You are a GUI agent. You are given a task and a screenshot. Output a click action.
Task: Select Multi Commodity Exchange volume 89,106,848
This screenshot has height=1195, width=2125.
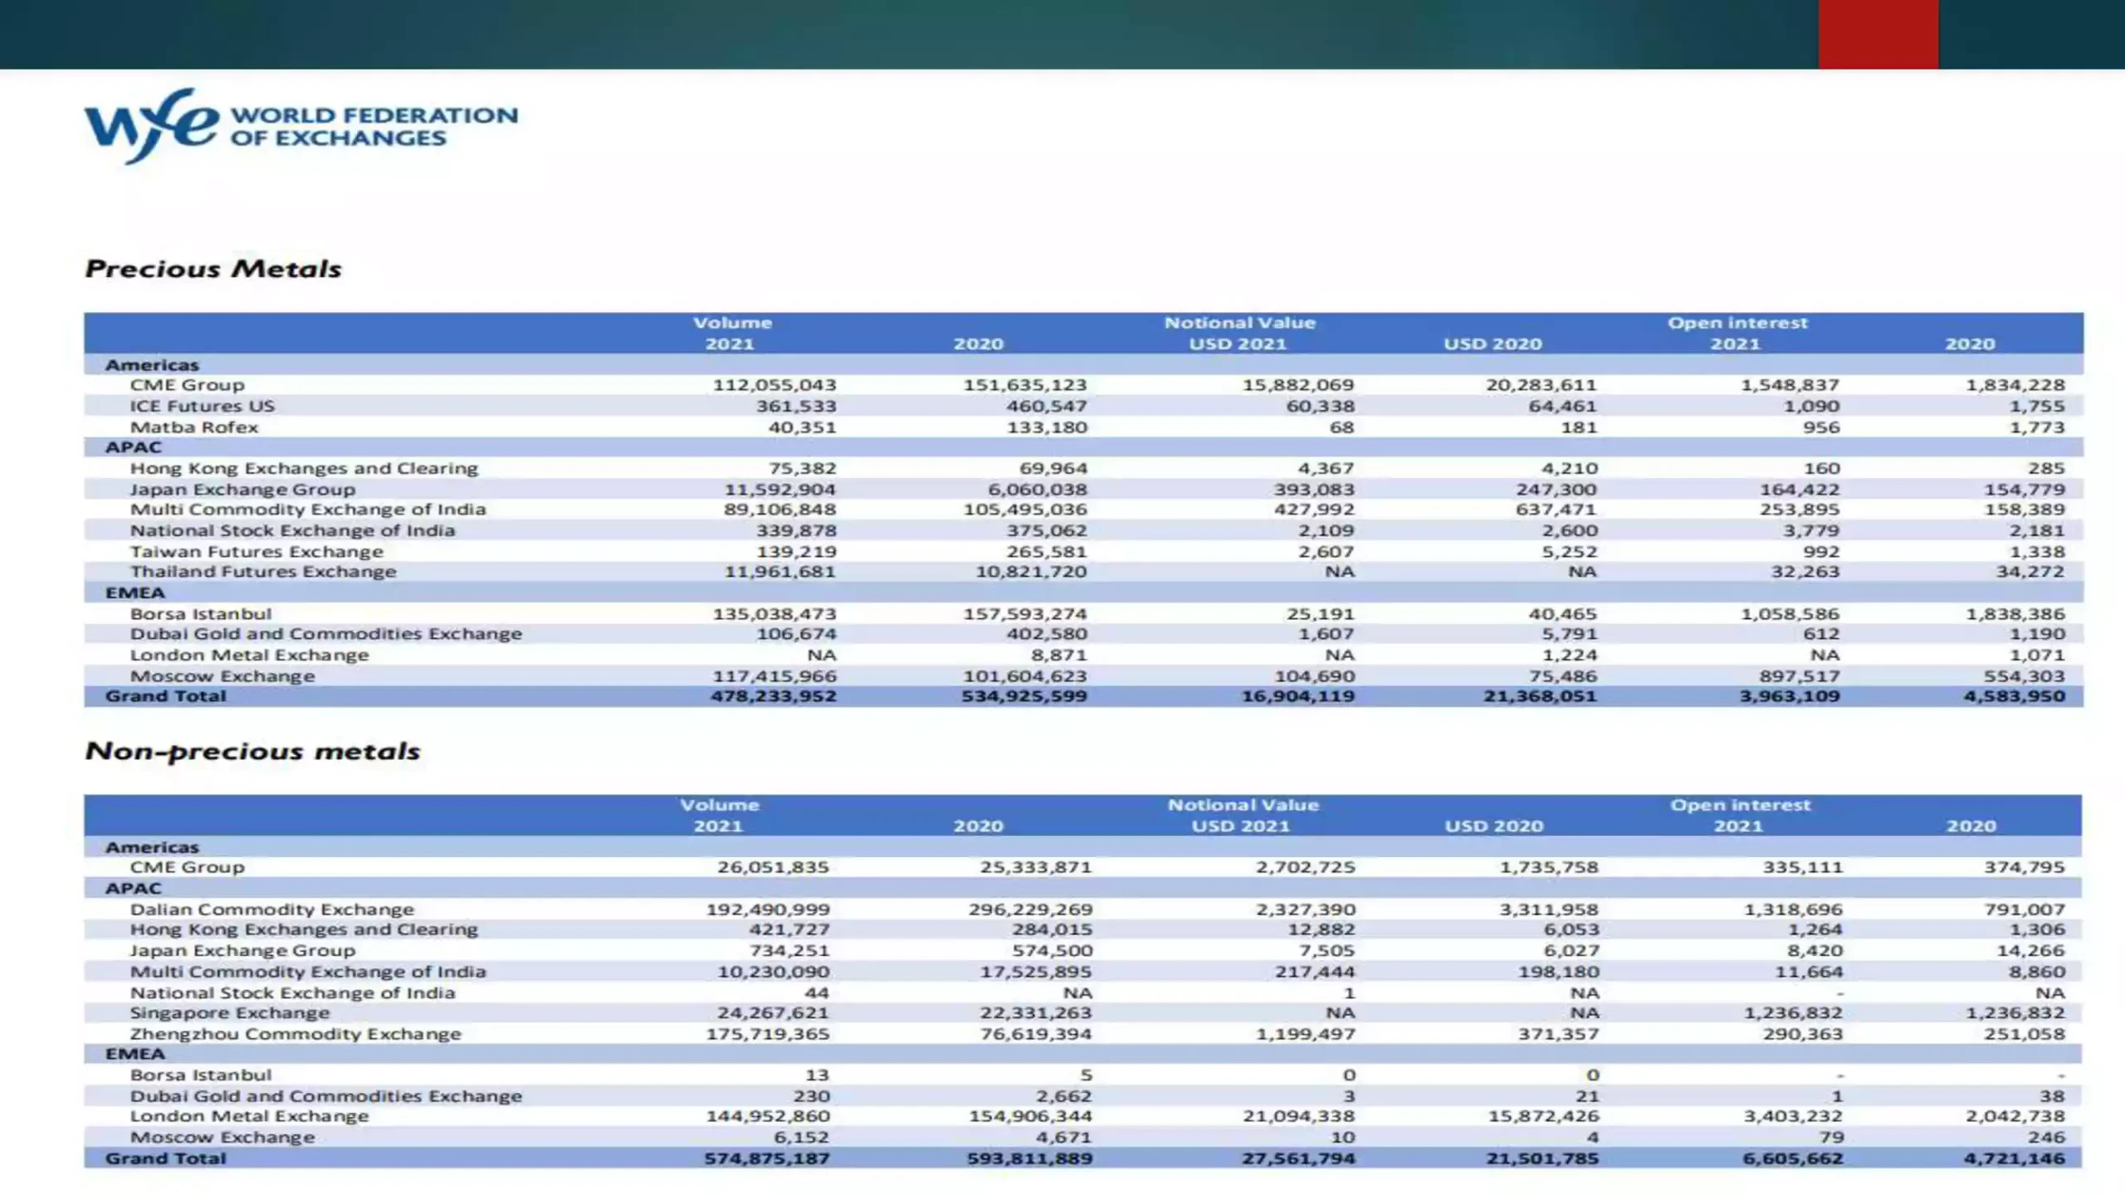point(780,510)
